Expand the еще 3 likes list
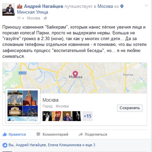 click(x=90, y=145)
